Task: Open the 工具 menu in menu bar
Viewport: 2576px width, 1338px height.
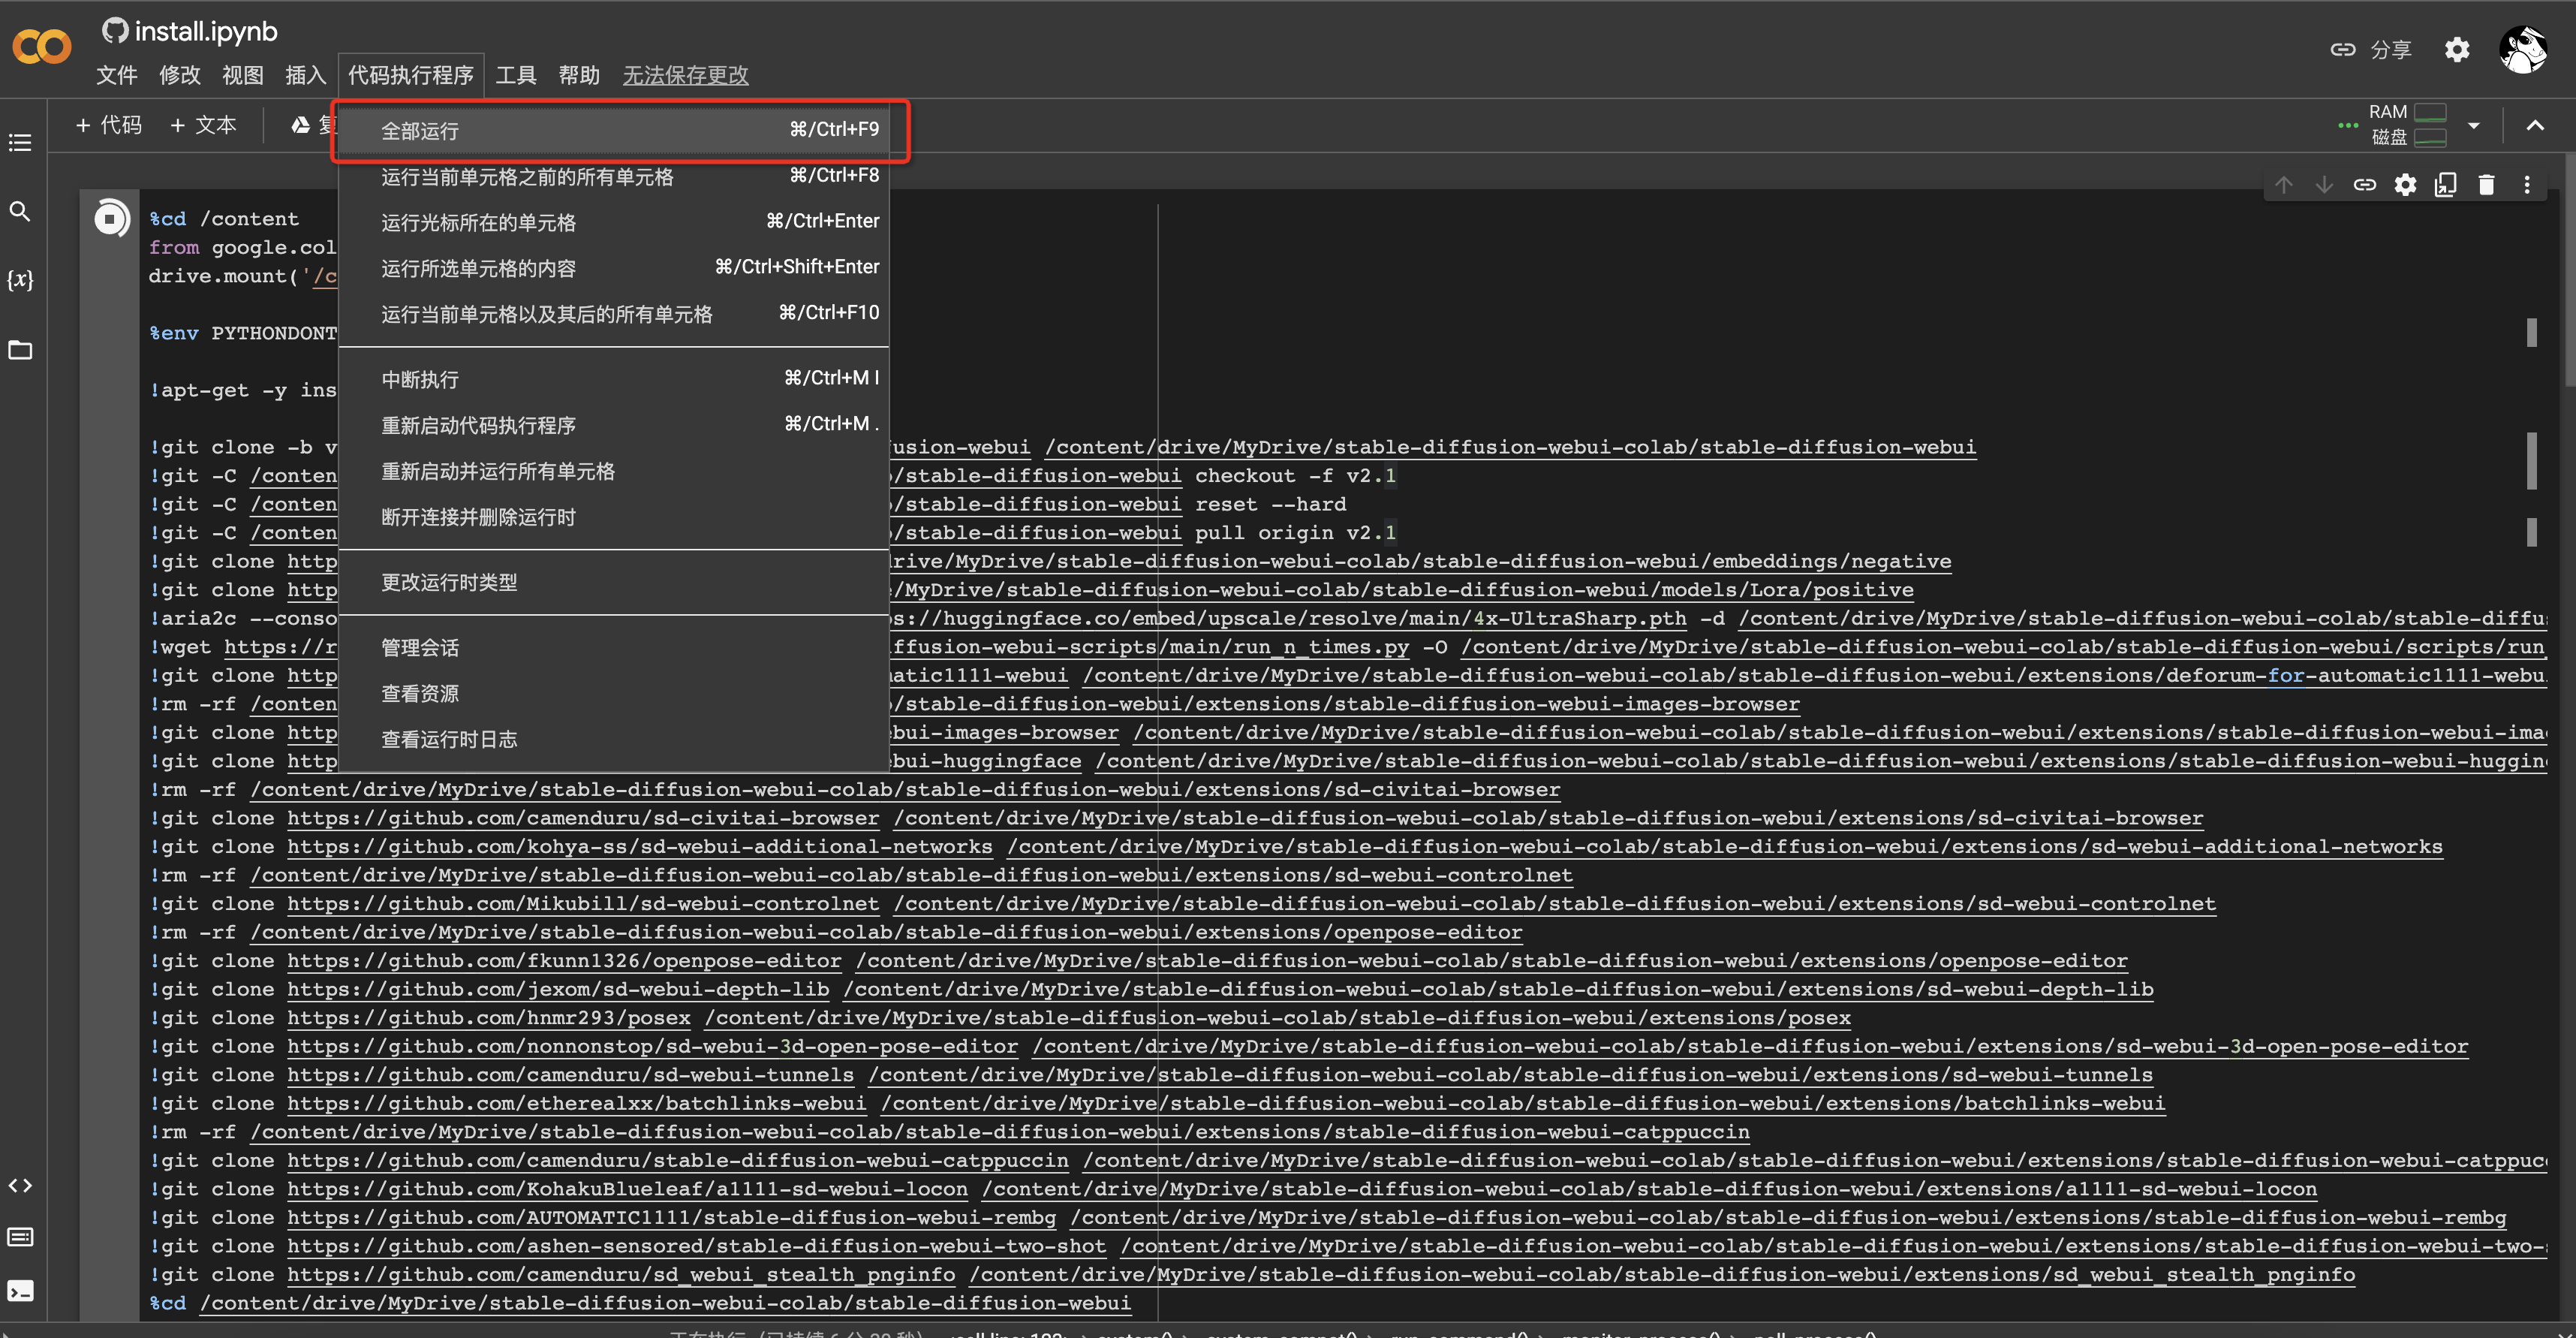Action: tap(516, 75)
